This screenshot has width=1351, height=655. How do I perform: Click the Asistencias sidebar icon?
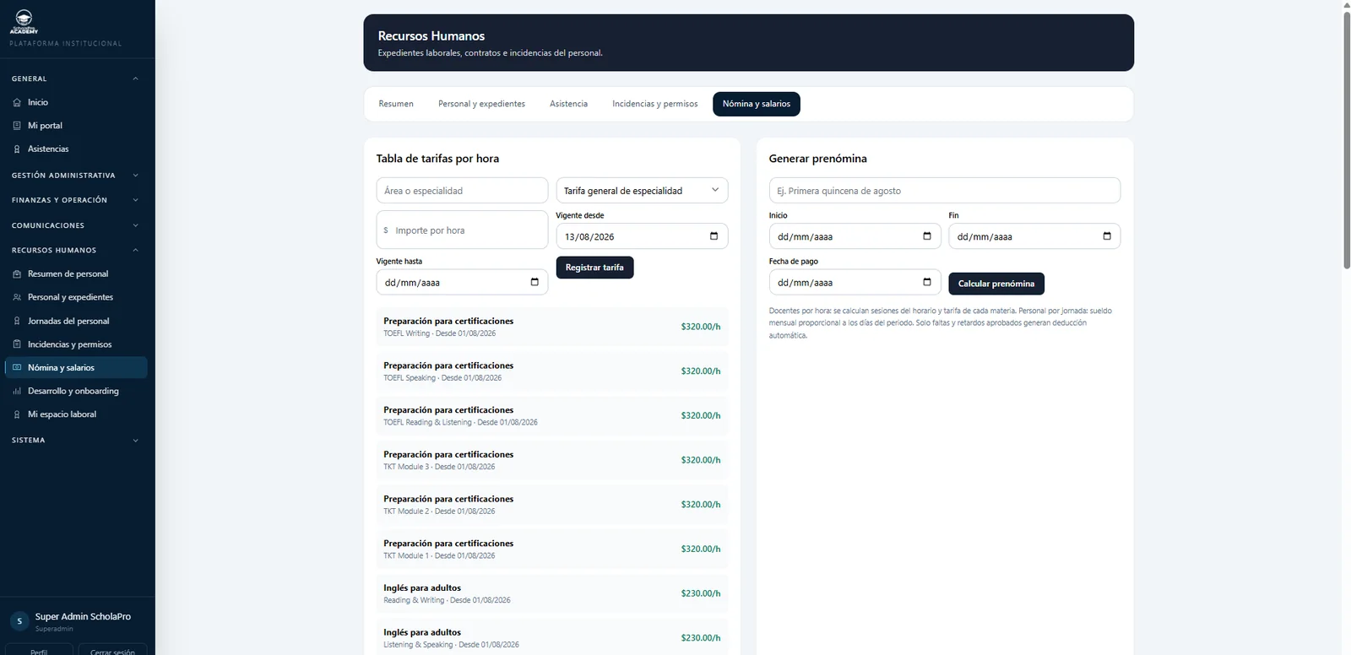coord(17,149)
